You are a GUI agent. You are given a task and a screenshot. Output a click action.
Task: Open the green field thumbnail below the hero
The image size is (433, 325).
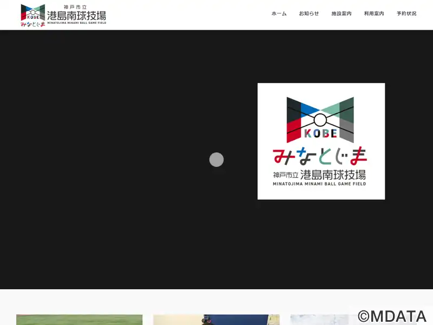click(79, 320)
